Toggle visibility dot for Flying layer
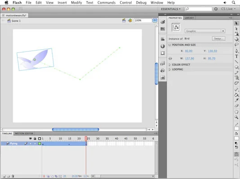The width and height of the screenshot is (240, 179). pos(31,144)
